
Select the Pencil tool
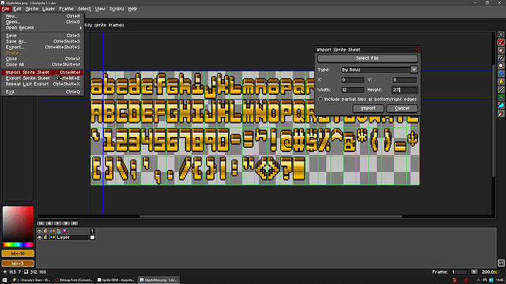pyautogui.click(x=501, y=42)
